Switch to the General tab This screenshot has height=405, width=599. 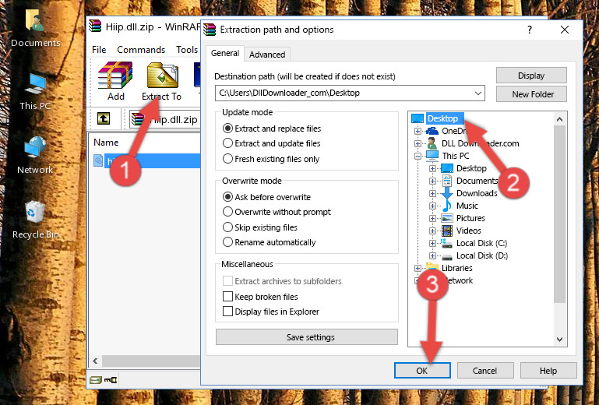(x=225, y=54)
